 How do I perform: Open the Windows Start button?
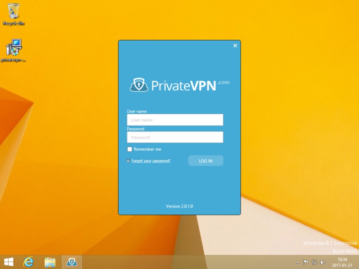pyautogui.click(x=9, y=262)
